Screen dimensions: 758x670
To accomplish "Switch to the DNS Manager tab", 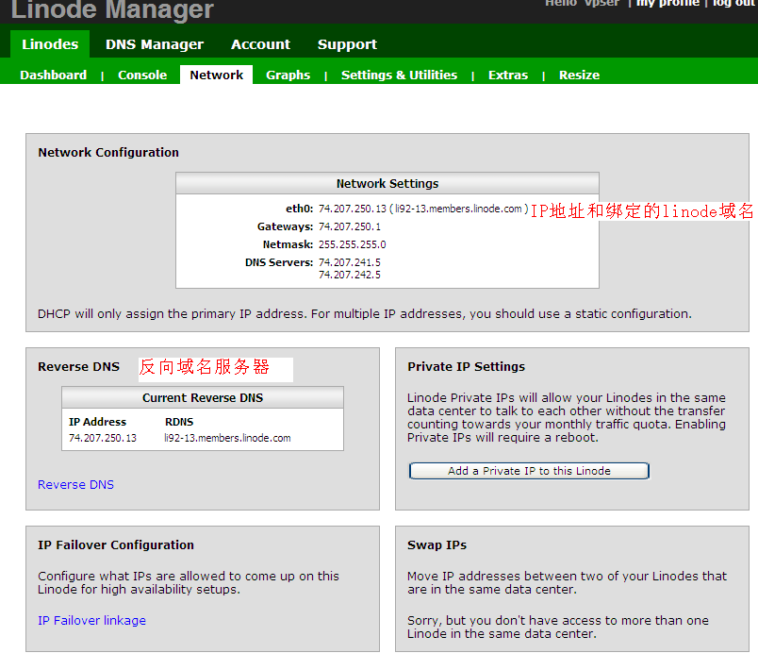I will (x=155, y=44).
